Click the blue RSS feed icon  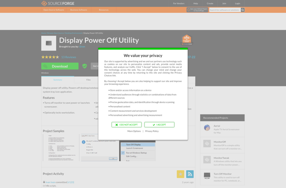[x=190, y=174]
